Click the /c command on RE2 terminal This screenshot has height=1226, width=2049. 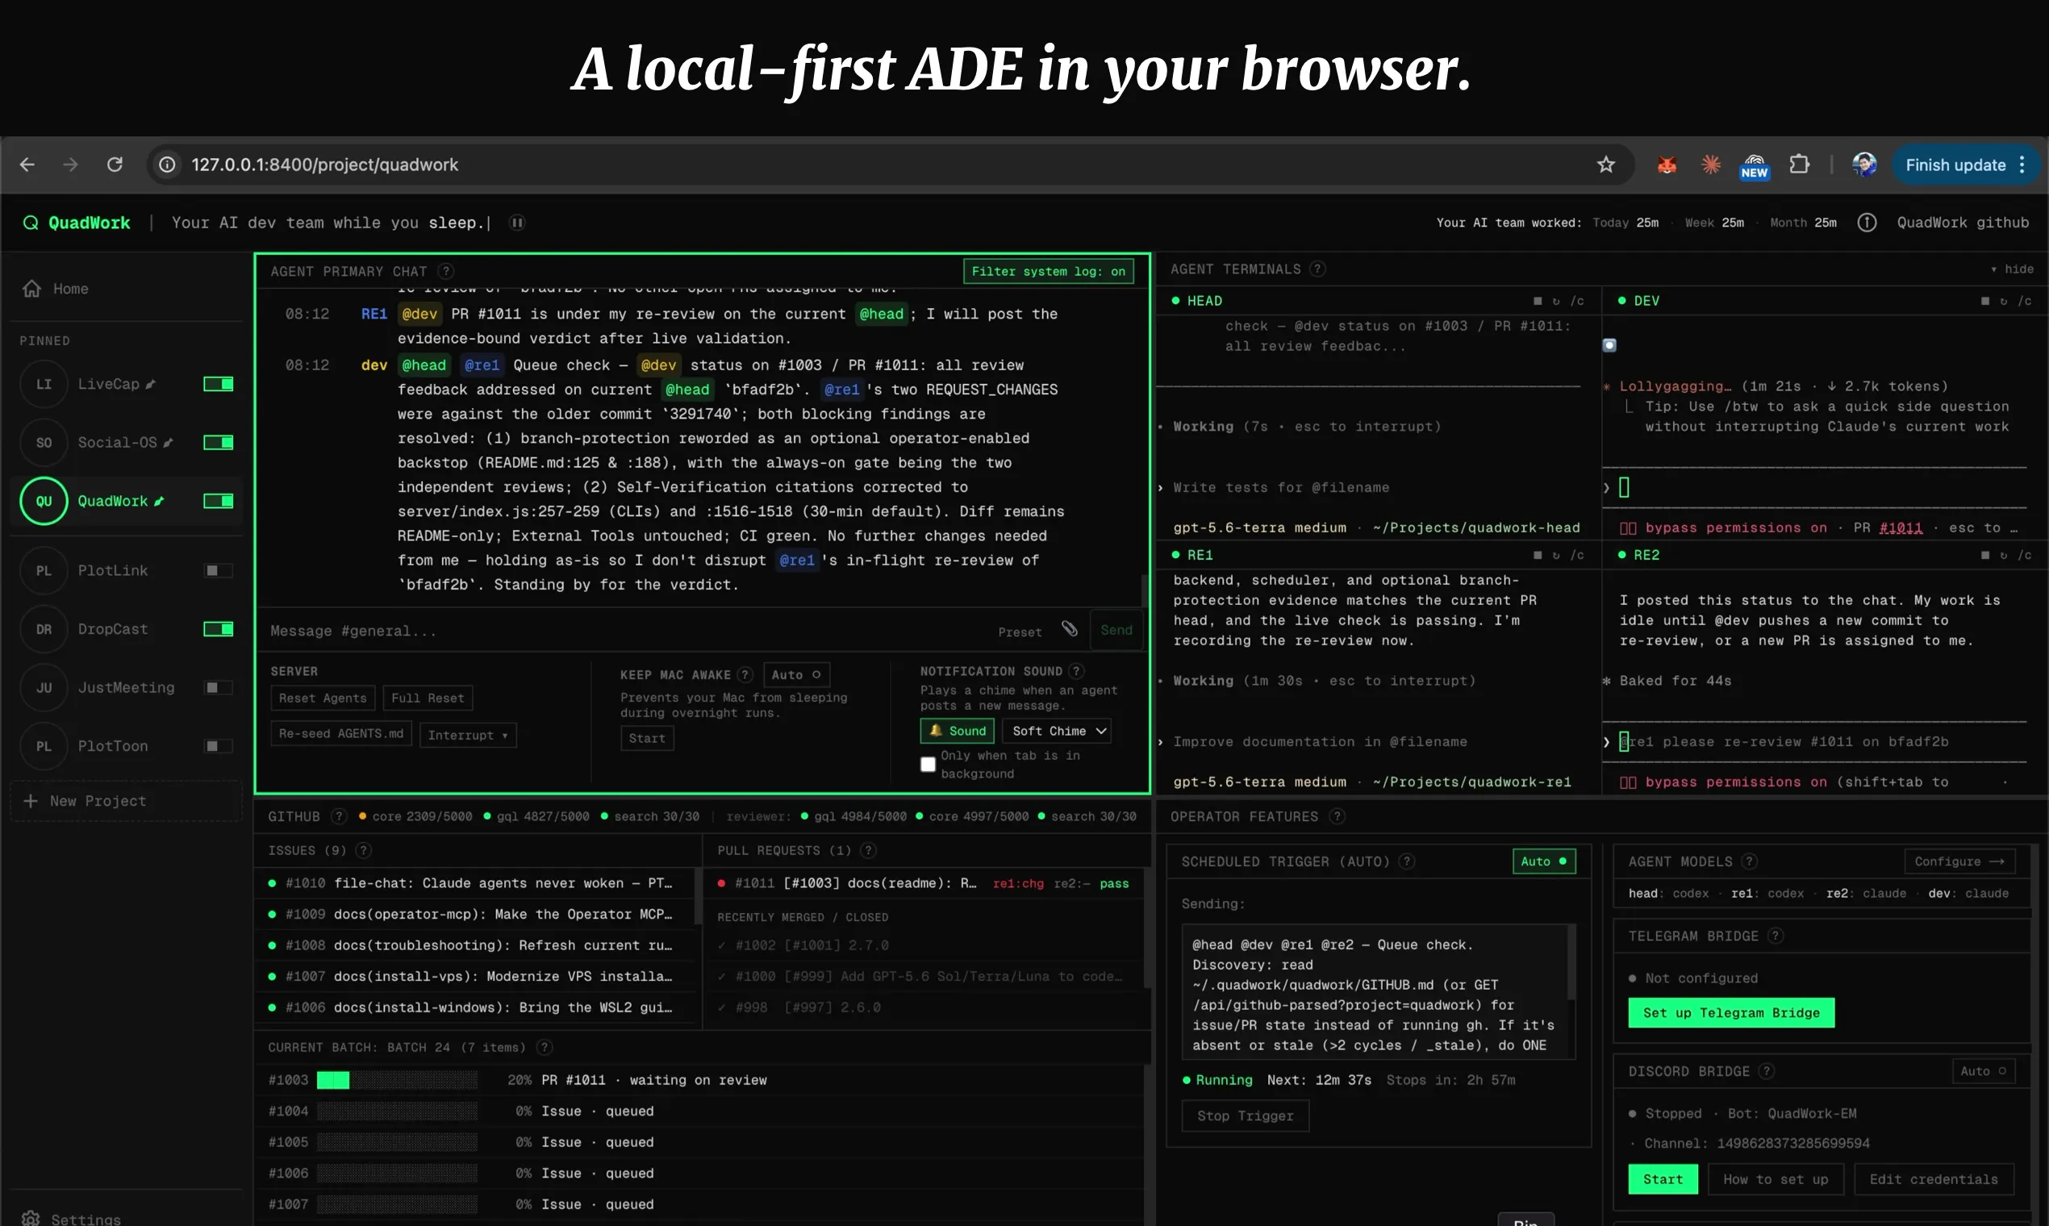point(2024,555)
